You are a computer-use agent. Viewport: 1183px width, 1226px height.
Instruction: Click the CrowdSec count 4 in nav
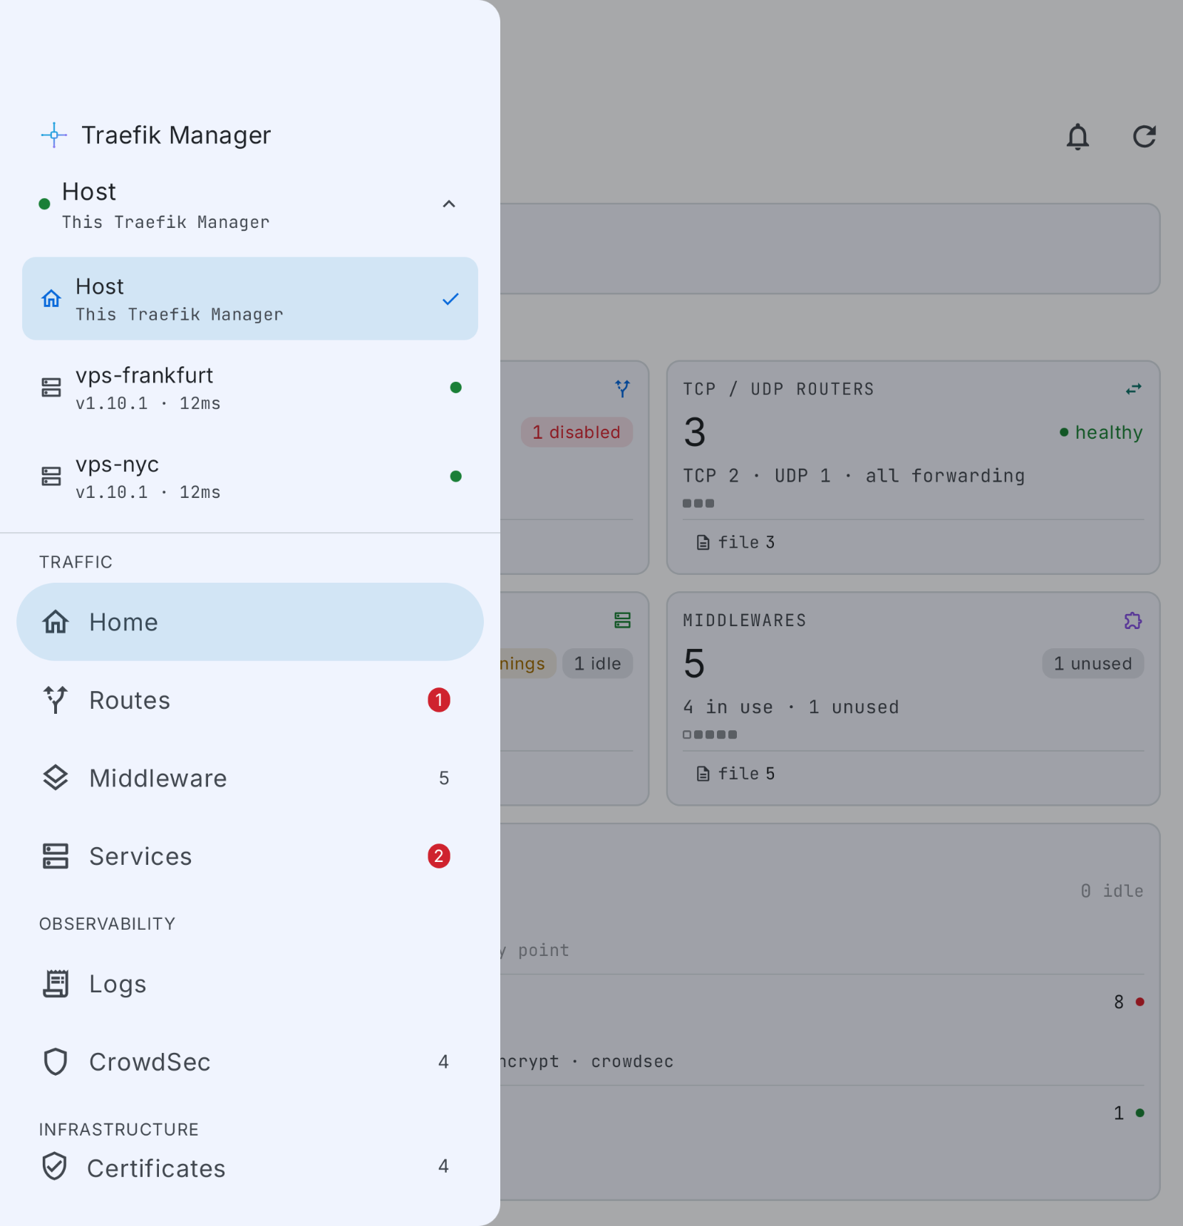point(443,1062)
